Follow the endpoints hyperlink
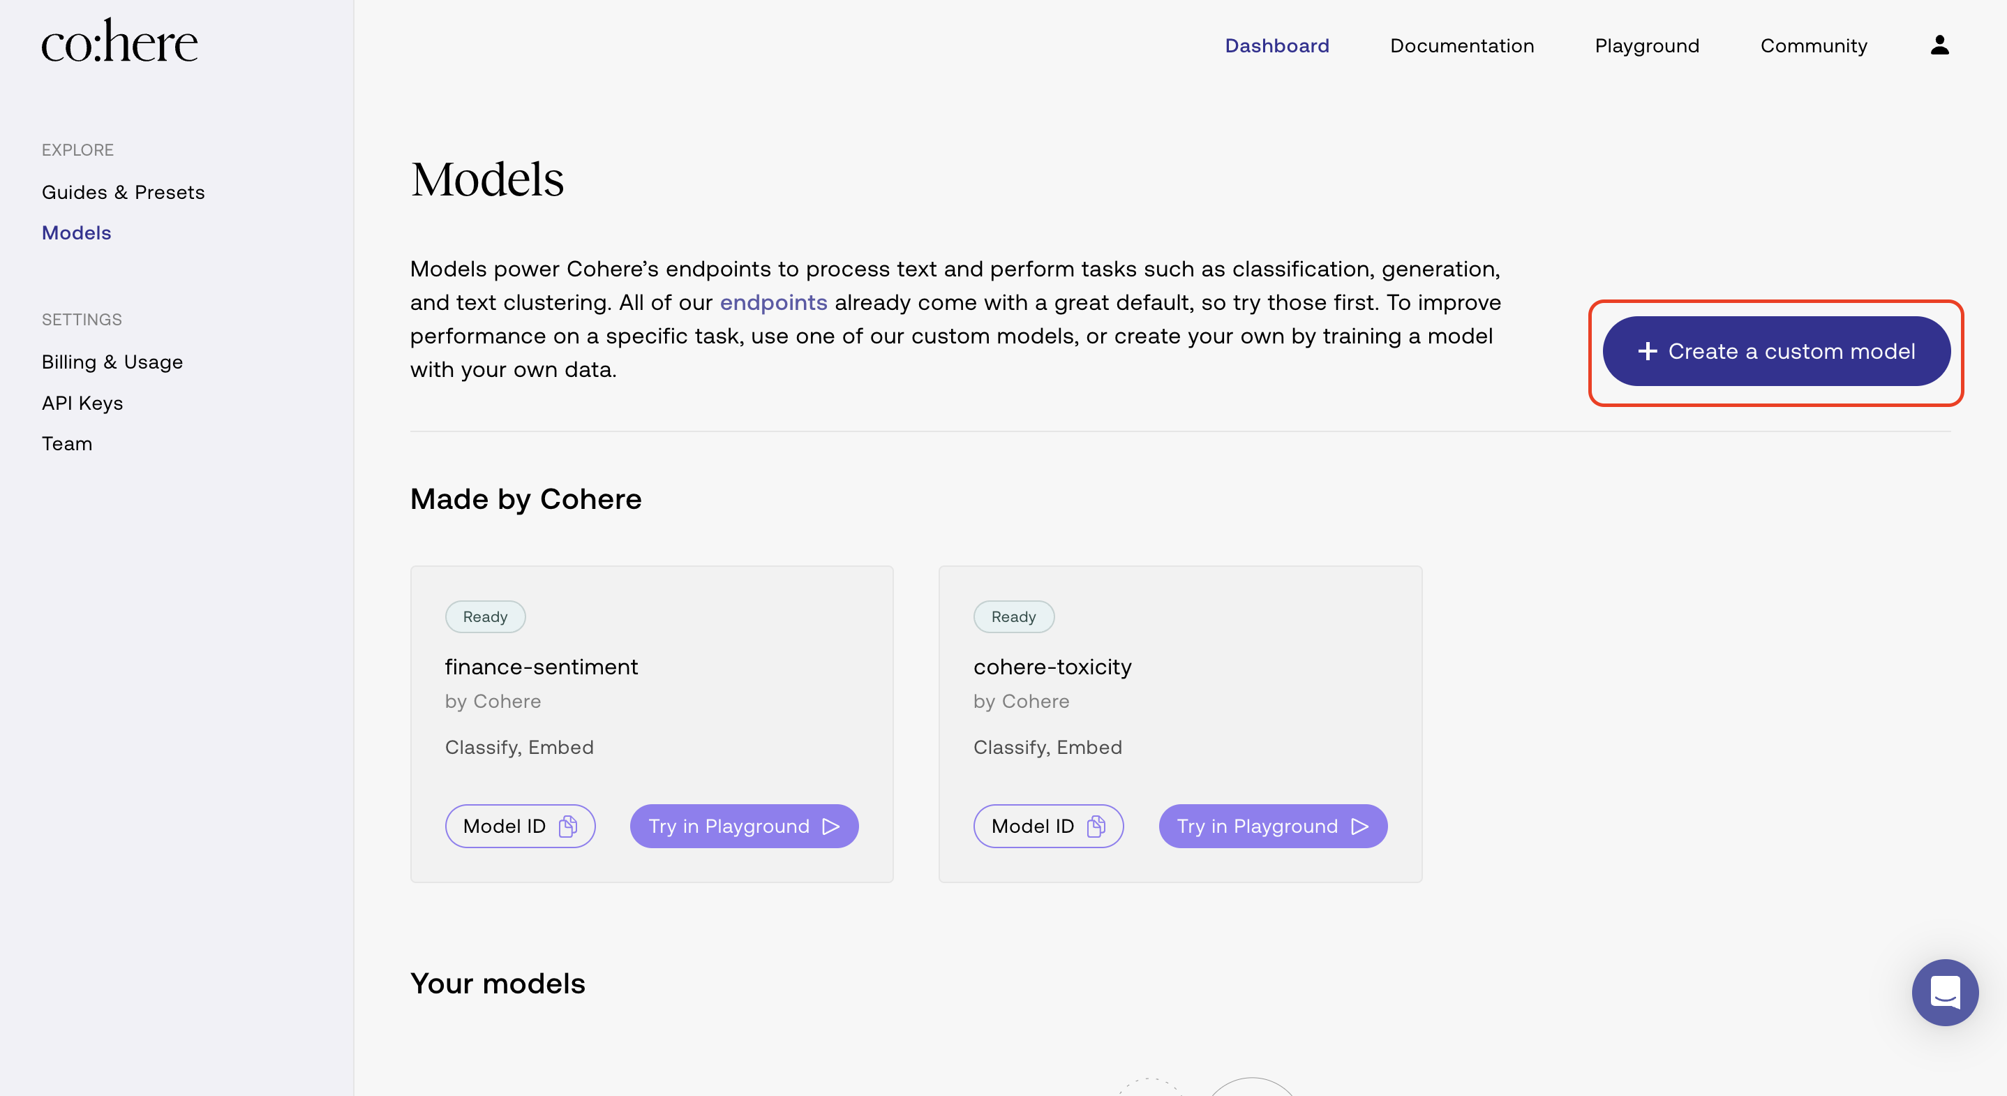 (x=773, y=302)
